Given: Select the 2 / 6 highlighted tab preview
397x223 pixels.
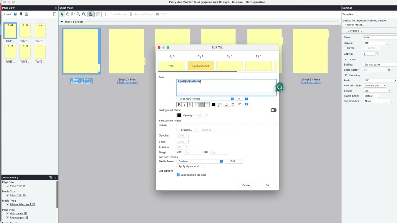Looking at the screenshot, I should tap(201, 66).
